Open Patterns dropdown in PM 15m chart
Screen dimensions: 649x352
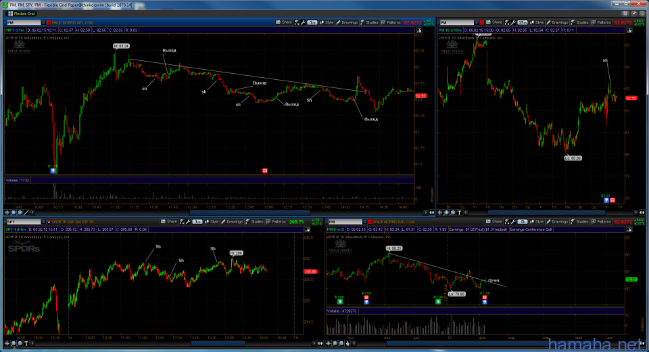[x=601, y=22]
